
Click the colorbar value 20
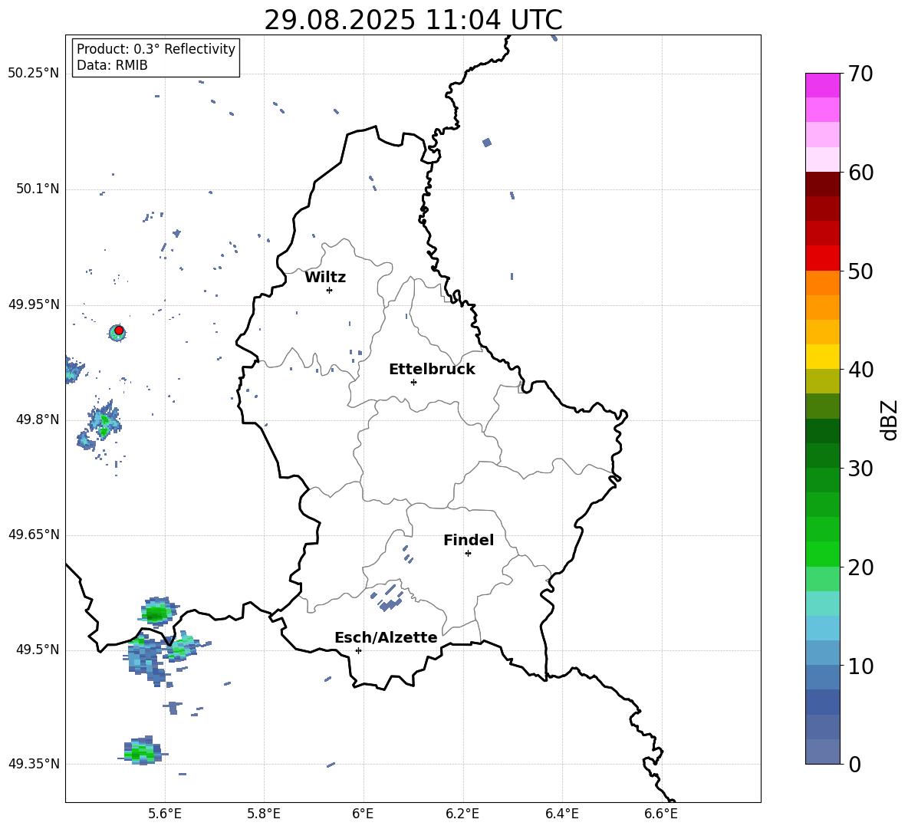pos(860,567)
